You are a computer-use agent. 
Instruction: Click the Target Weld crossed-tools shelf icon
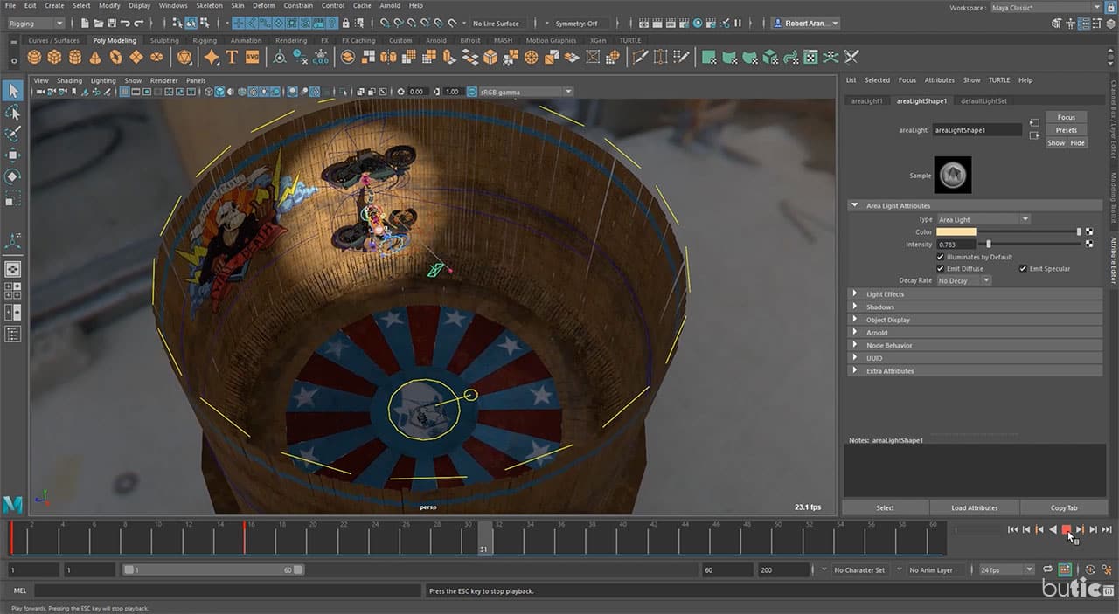[851, 57]
